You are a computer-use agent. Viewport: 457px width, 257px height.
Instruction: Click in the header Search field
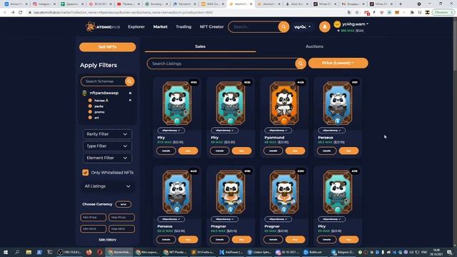[x=254, y=27]
